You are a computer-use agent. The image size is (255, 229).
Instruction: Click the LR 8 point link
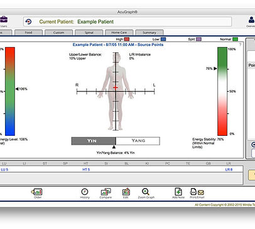click(x=229, y=169)
